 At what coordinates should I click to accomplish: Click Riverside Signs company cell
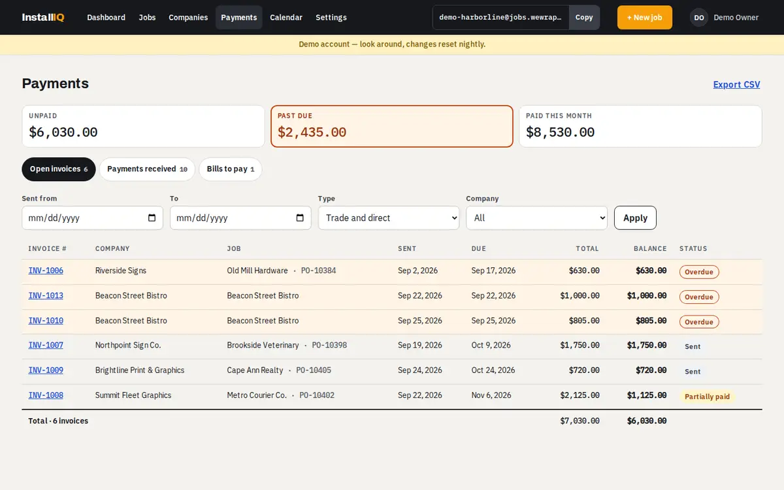pyautogui.click(x=121, y=270)
